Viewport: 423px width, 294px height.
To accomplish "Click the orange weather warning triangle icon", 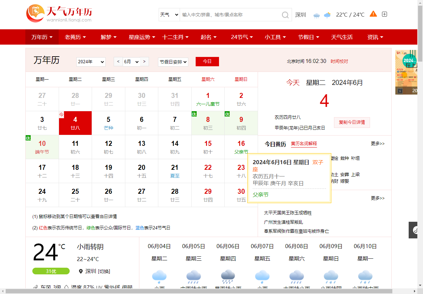I will point(373,14).
